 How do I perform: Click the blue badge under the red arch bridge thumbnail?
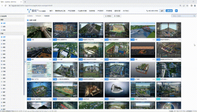point(132,40)
